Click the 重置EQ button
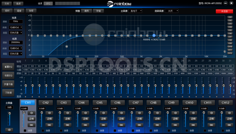 point(8,67)
